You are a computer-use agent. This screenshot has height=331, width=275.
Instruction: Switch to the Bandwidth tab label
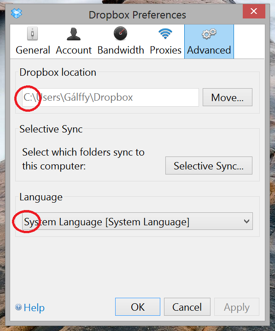click(121, 50)
